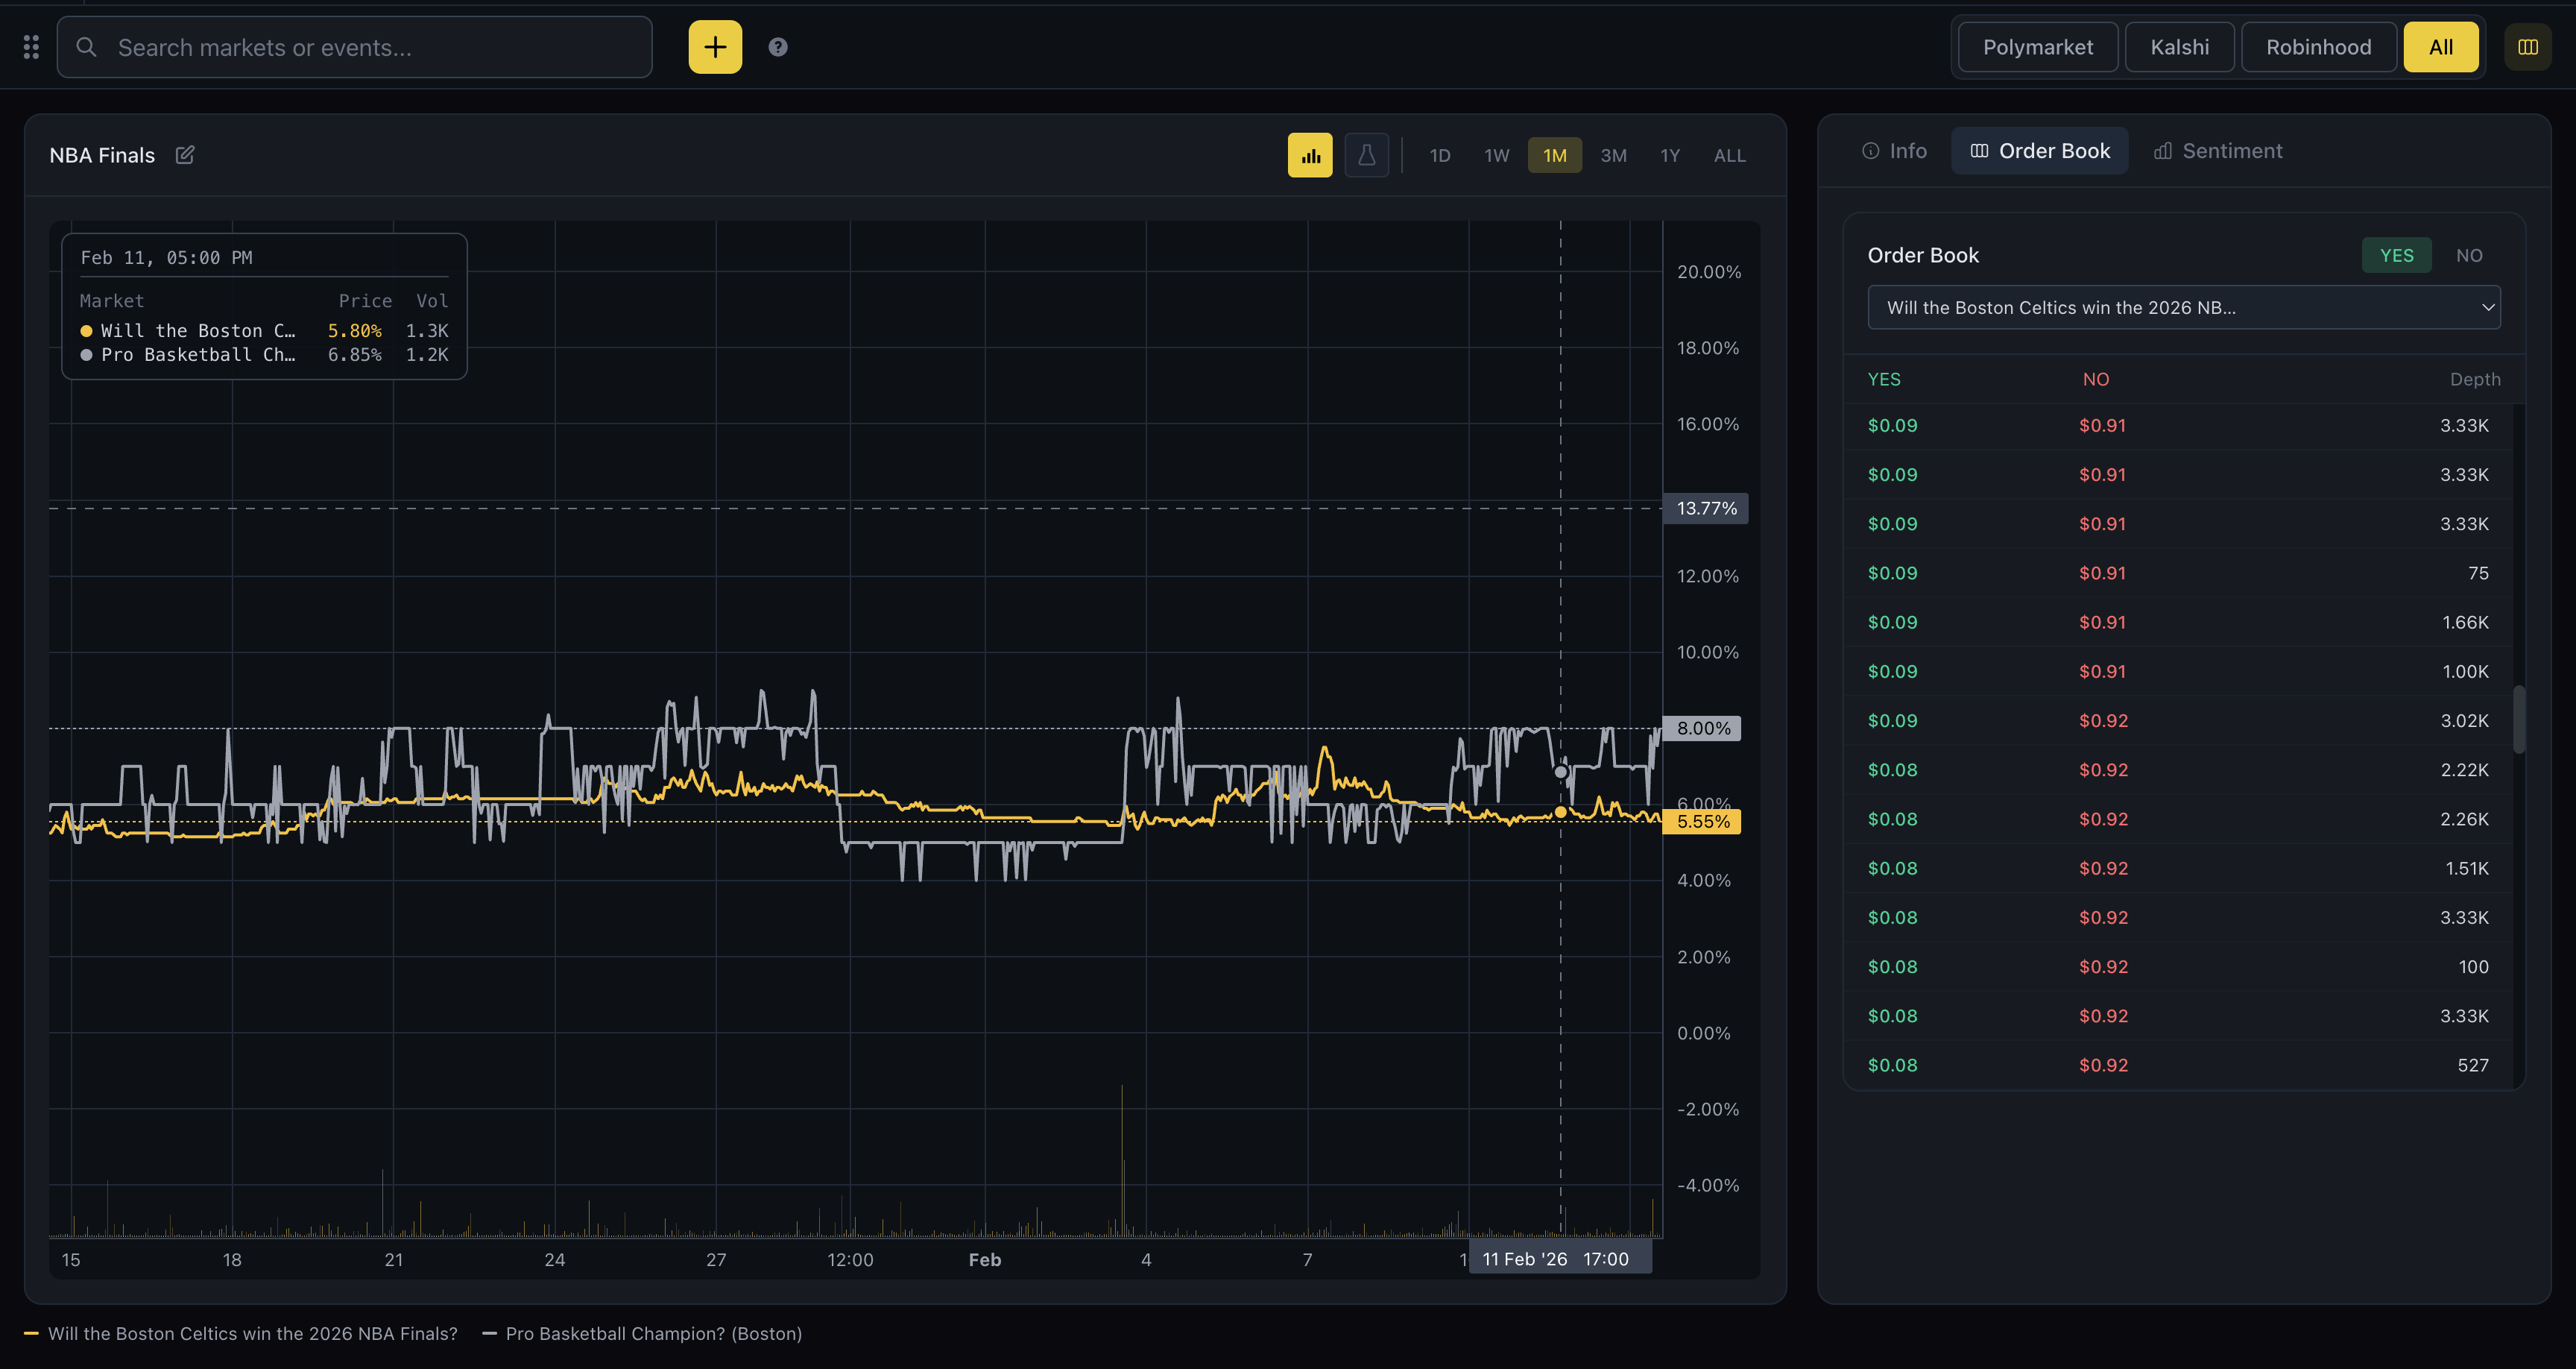Select the flask experiment icon
Screen dimensions: 2576x1369
(x=1366, y=155)
